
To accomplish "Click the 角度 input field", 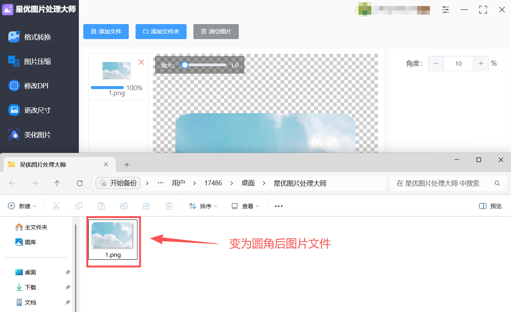I will [458, 64].
